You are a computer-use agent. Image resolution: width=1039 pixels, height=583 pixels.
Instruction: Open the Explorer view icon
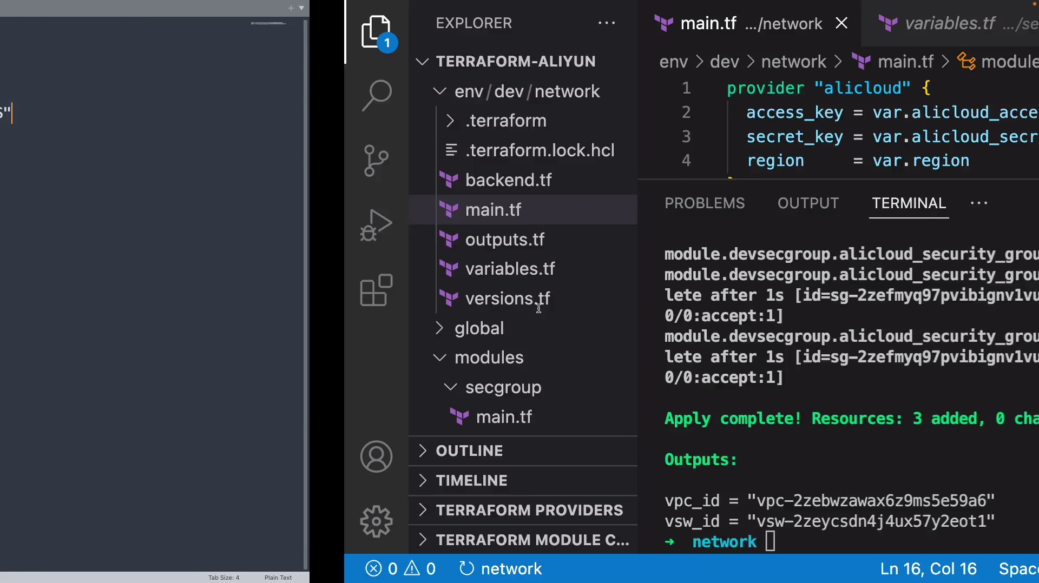tap(376, 32)
